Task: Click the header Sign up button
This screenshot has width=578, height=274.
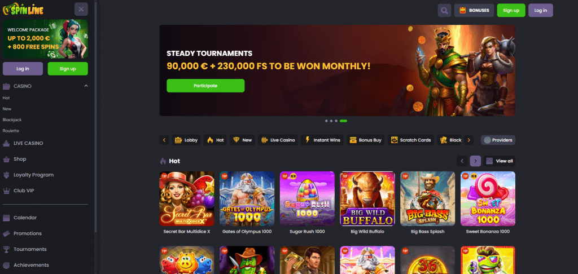Action: [511, 10]
